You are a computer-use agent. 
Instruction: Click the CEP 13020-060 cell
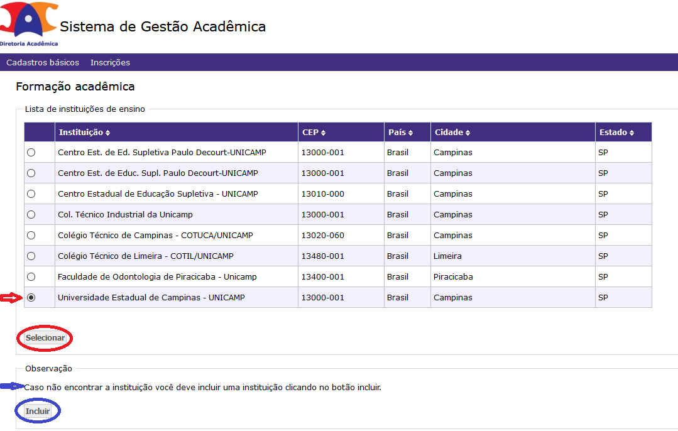point(341,236)
